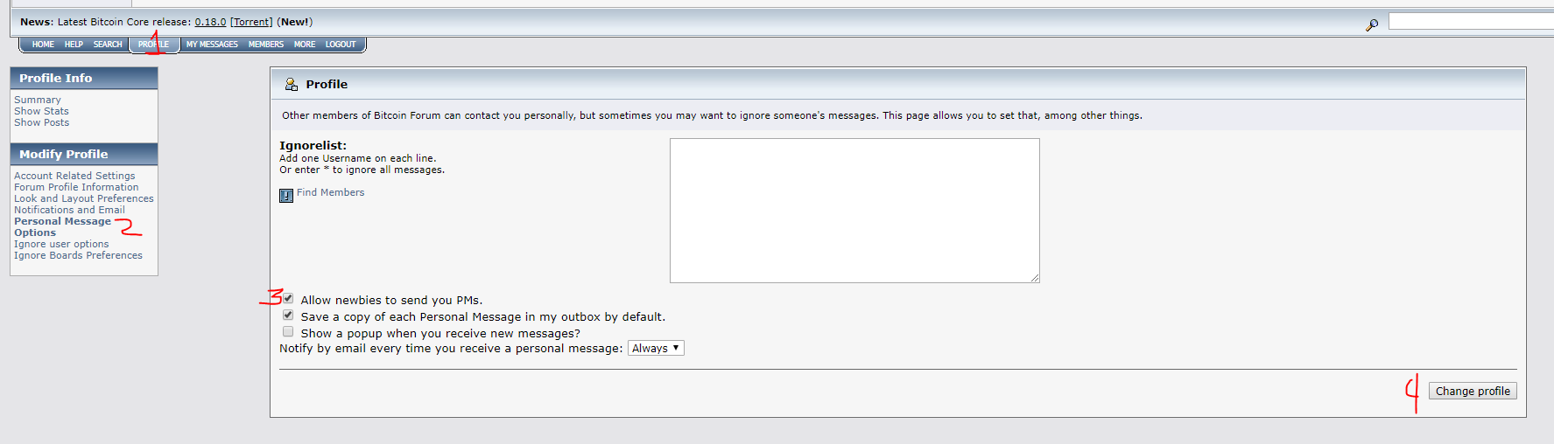Download the Bitcoin Core 0.18.0 release link
This screenshot has width=1554, height=444.
pos(210,22)
